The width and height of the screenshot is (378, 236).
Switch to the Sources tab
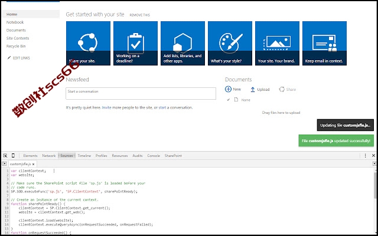pos(67,156)
